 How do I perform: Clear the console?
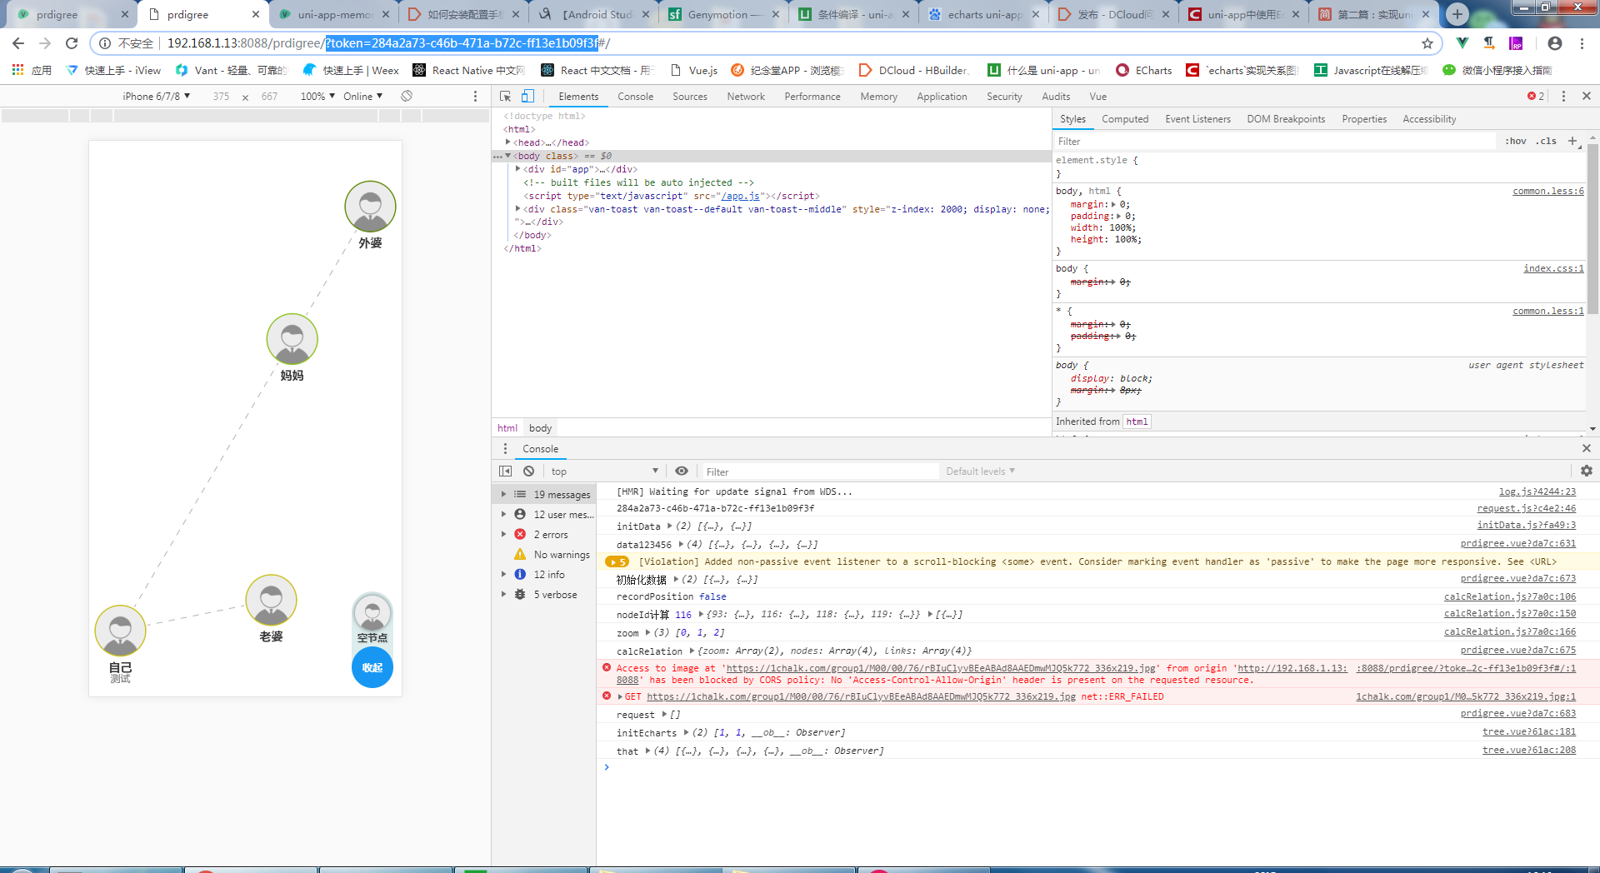(x=528, y=471)
